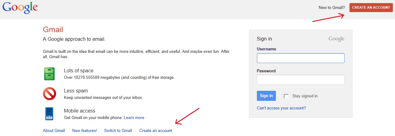Click the 'Lots of space' heading
Viewport: 395px width, 136px height.
click(79, 71)
